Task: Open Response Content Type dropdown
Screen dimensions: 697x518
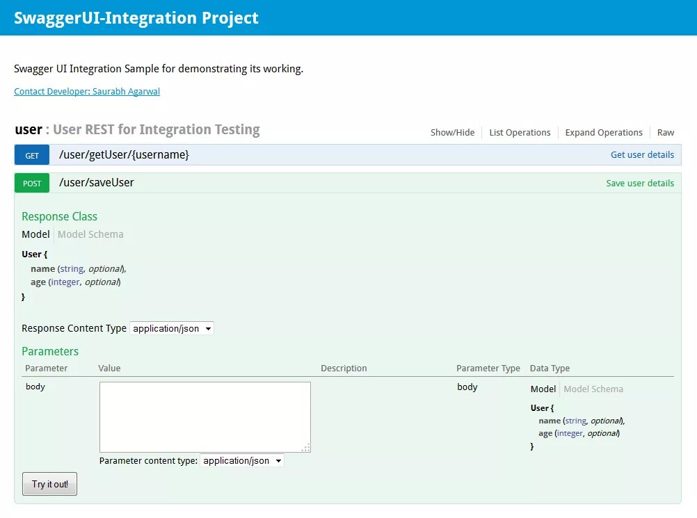Action: pos(172,328)
